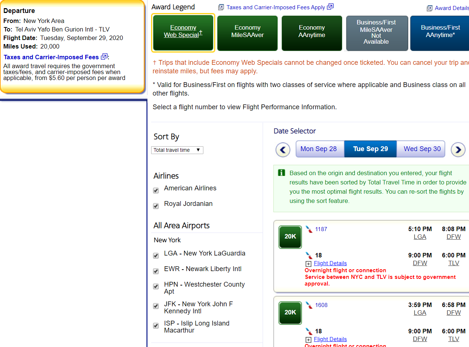Viewport: 469px width, 347px height.
Task: Click airline logo of flight 18 below 1187
Action: point(309,255)
